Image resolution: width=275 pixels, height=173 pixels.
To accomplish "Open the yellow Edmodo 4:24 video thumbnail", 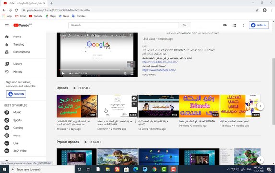I will pyautogui.click(x=199, y=106).
